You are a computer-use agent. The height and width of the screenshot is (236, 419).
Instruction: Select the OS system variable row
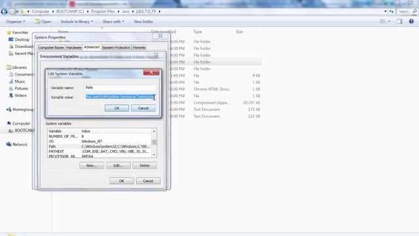point(100,142)
